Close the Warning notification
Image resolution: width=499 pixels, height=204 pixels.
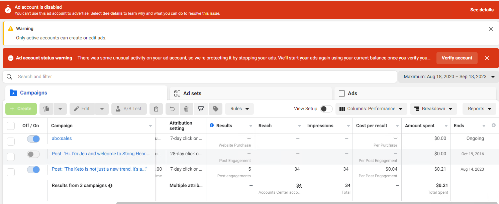(x=491, y=29)
